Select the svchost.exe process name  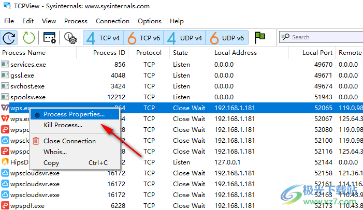pos(27,86)
